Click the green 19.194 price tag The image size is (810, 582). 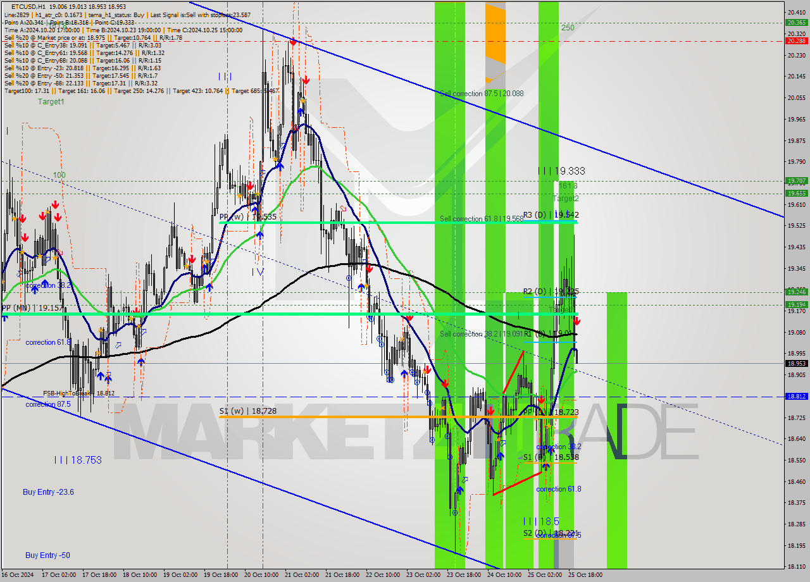click(x=796, y=304)
